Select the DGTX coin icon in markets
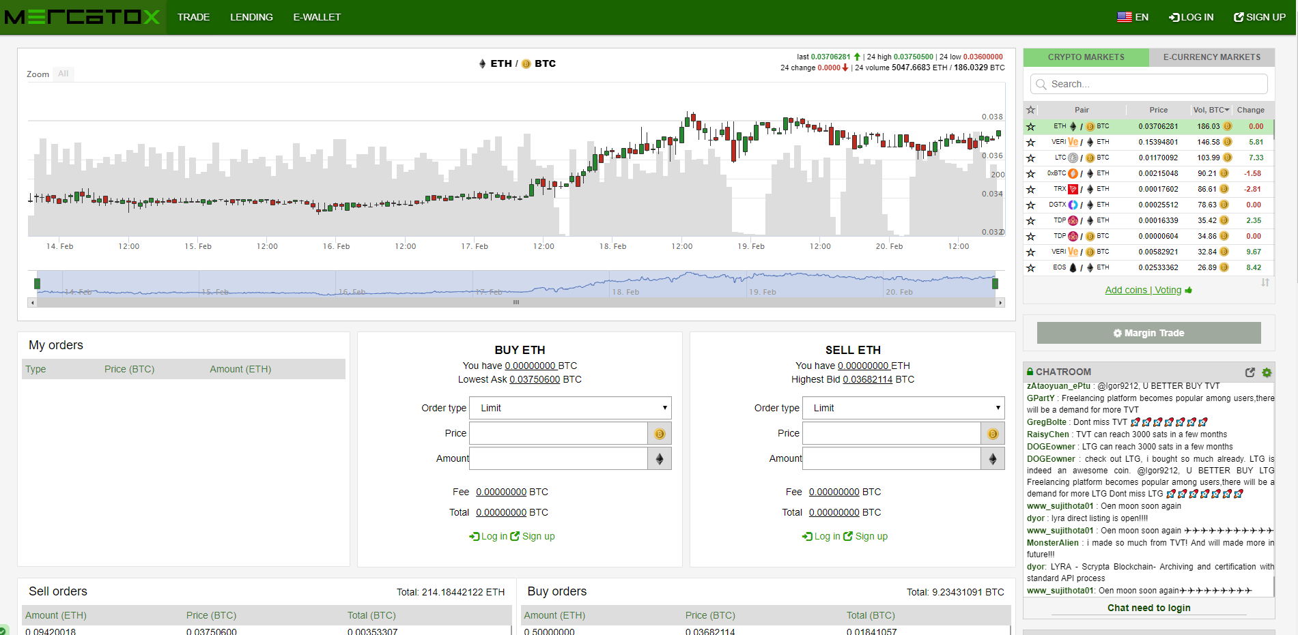The height and width of the screenshot is (635, 1298). (x=1073, y=205)
